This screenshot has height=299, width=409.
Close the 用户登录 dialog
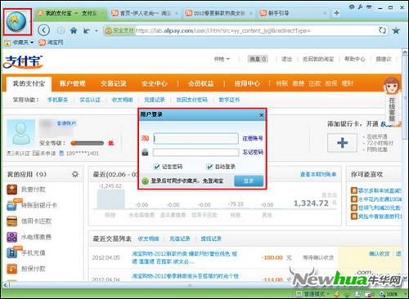coord(261,115)
